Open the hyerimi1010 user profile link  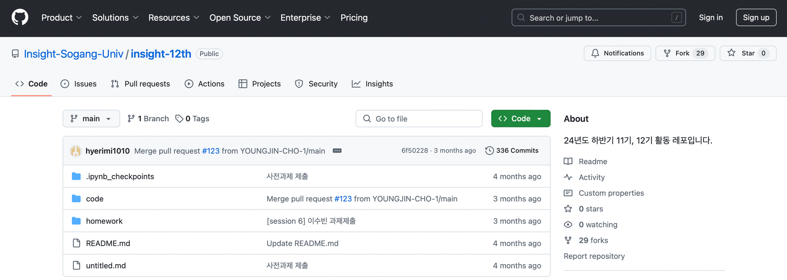[x=108, y=151]
